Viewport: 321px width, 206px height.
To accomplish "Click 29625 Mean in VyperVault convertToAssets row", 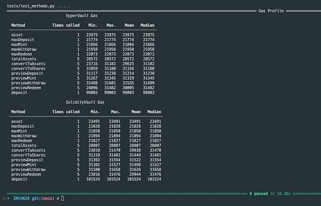I will 128,64.
